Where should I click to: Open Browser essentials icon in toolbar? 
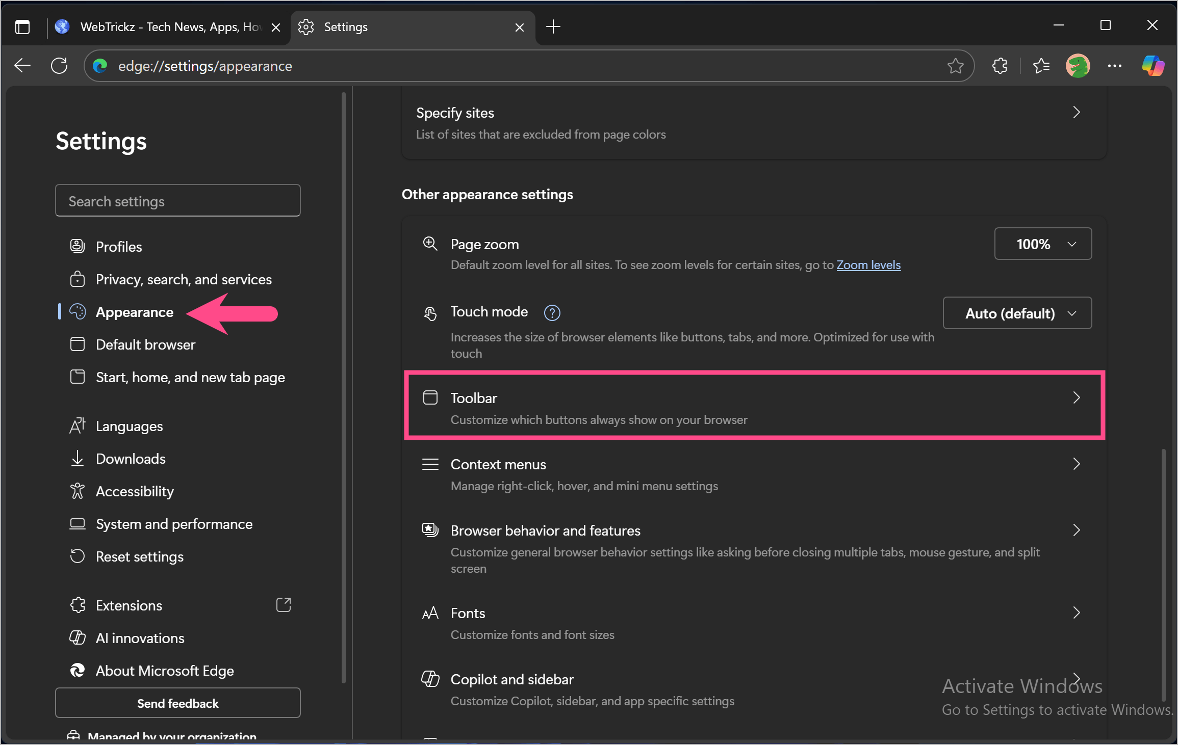point(1000,65)
